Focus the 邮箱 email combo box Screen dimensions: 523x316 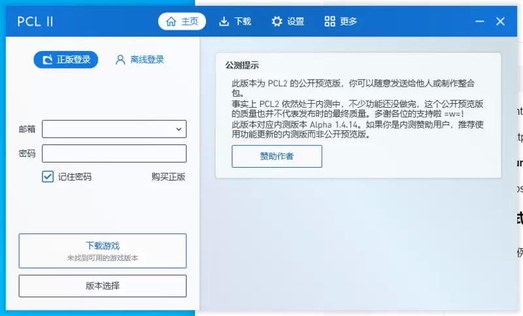tap(114, 129)
